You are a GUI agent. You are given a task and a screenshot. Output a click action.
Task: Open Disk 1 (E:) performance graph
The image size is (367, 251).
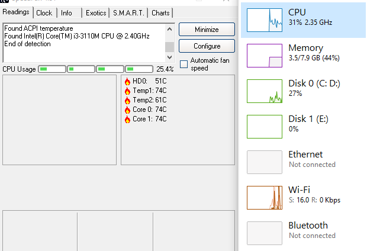[x=265, y=127]
